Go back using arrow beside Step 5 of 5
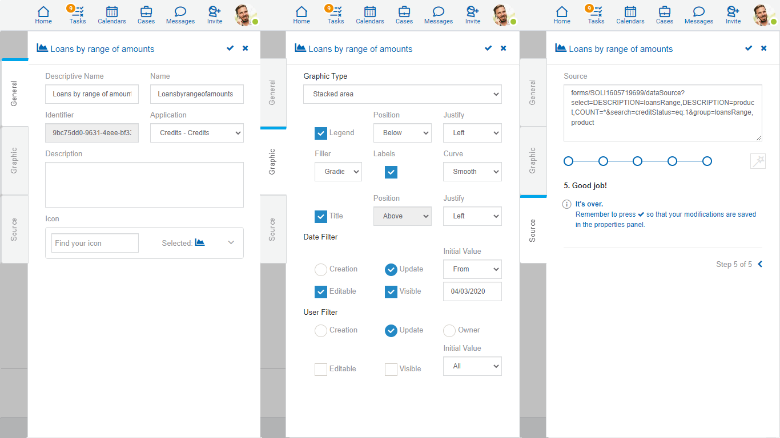Viewport: 780px width, 438px height. tap(760, 264)
